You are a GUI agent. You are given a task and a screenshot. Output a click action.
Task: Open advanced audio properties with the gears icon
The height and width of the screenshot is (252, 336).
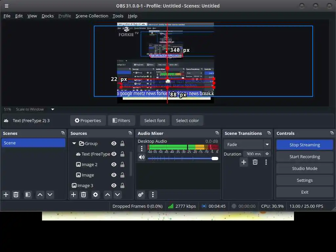(141, 195)
